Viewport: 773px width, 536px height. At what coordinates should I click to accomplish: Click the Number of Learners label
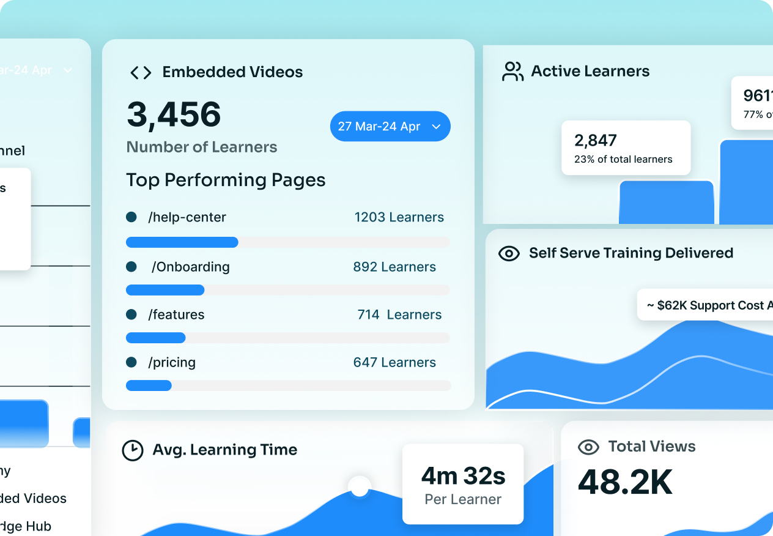point(202,147)
